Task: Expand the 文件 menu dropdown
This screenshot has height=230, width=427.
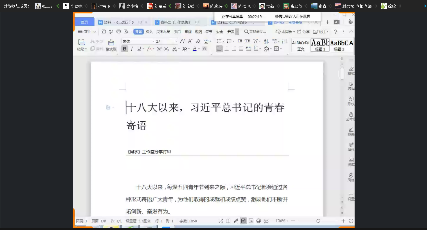Action: click(87, 32)
